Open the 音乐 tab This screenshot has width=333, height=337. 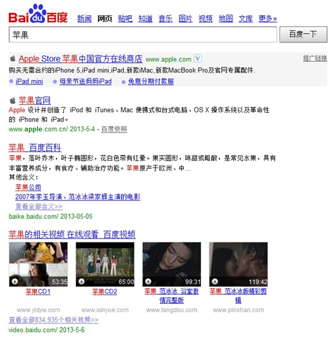165,18
